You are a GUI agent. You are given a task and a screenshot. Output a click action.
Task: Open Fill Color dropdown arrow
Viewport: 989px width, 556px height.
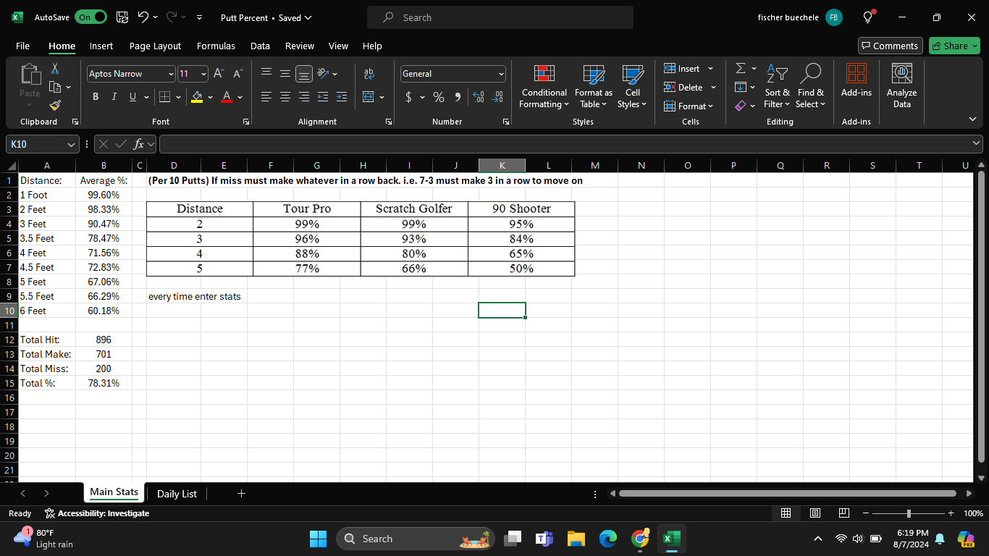(x=210, y=97)
